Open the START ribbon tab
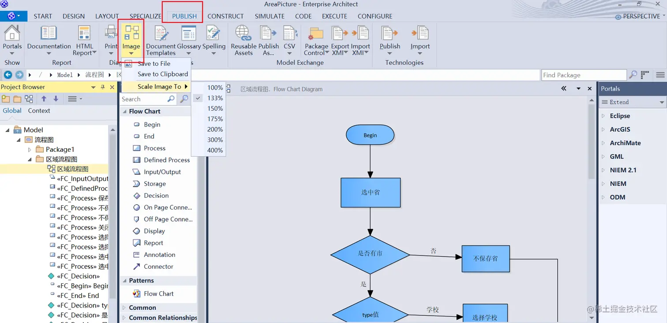The width and height of the screenshot is (667, 323). (43, 16)
